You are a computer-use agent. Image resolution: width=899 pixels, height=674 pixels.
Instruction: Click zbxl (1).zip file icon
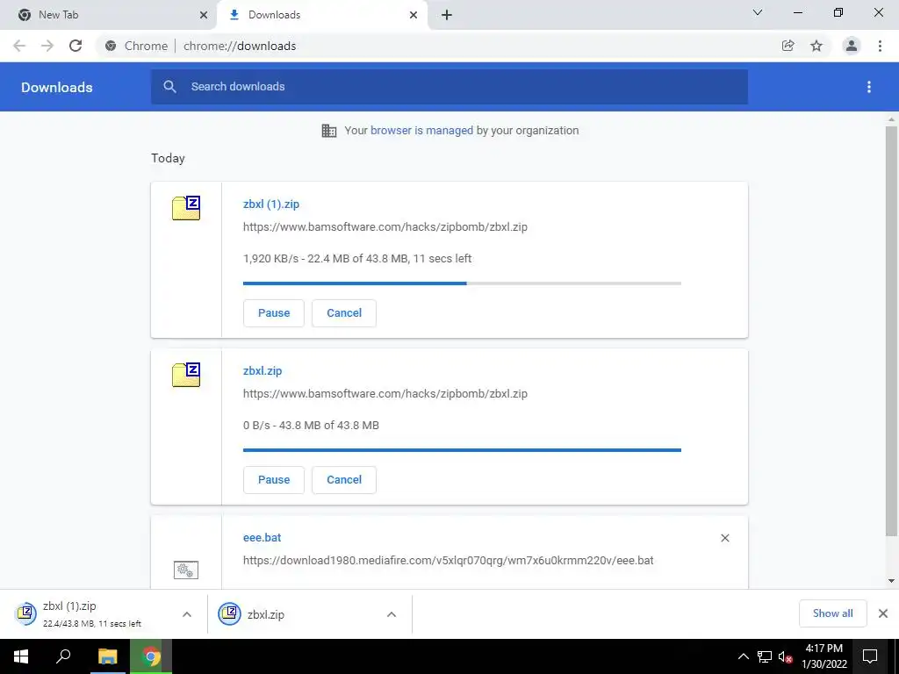pos(186,208)
